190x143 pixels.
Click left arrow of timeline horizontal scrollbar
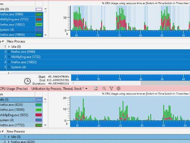(x=73, y=83)
